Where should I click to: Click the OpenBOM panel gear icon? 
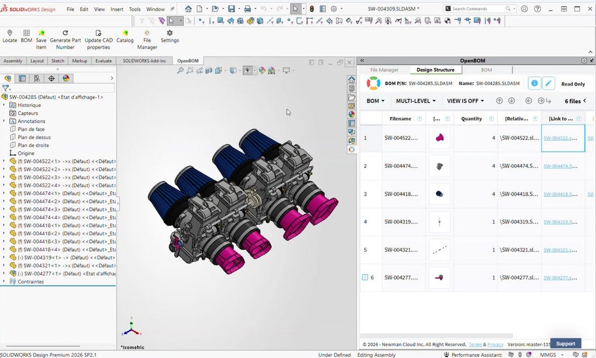point(584,60)
